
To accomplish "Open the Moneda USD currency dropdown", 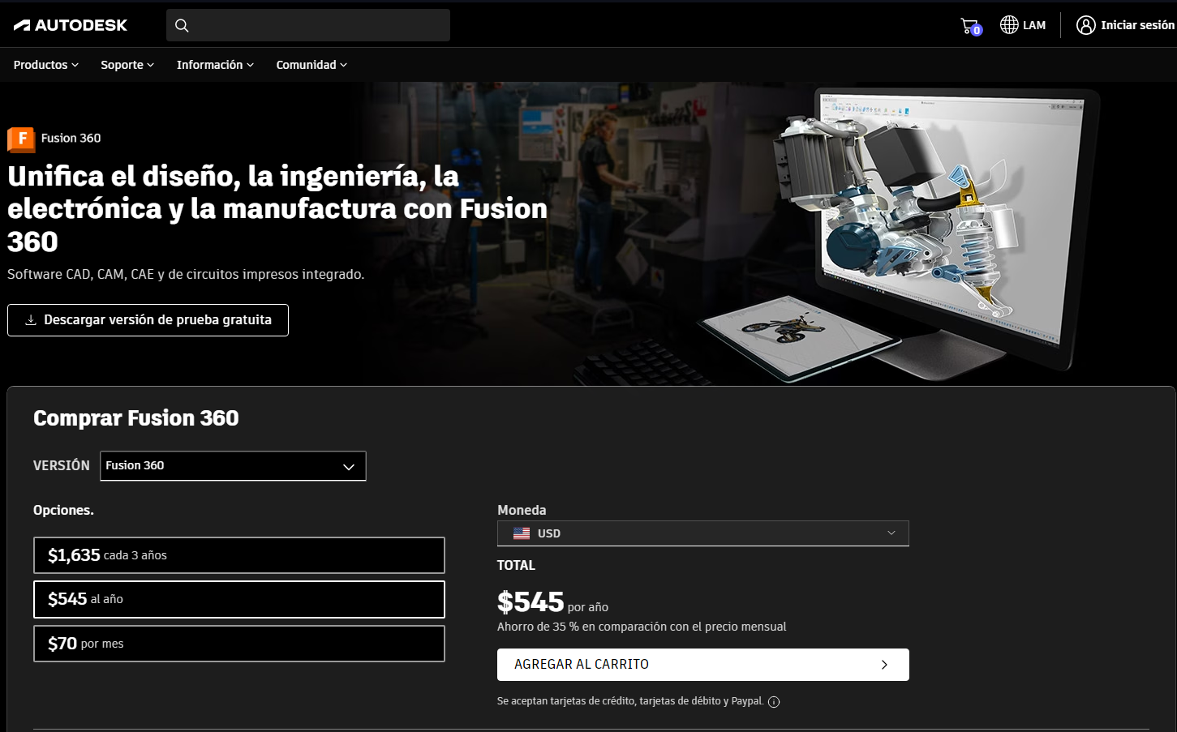I will (x=703, y=533).
